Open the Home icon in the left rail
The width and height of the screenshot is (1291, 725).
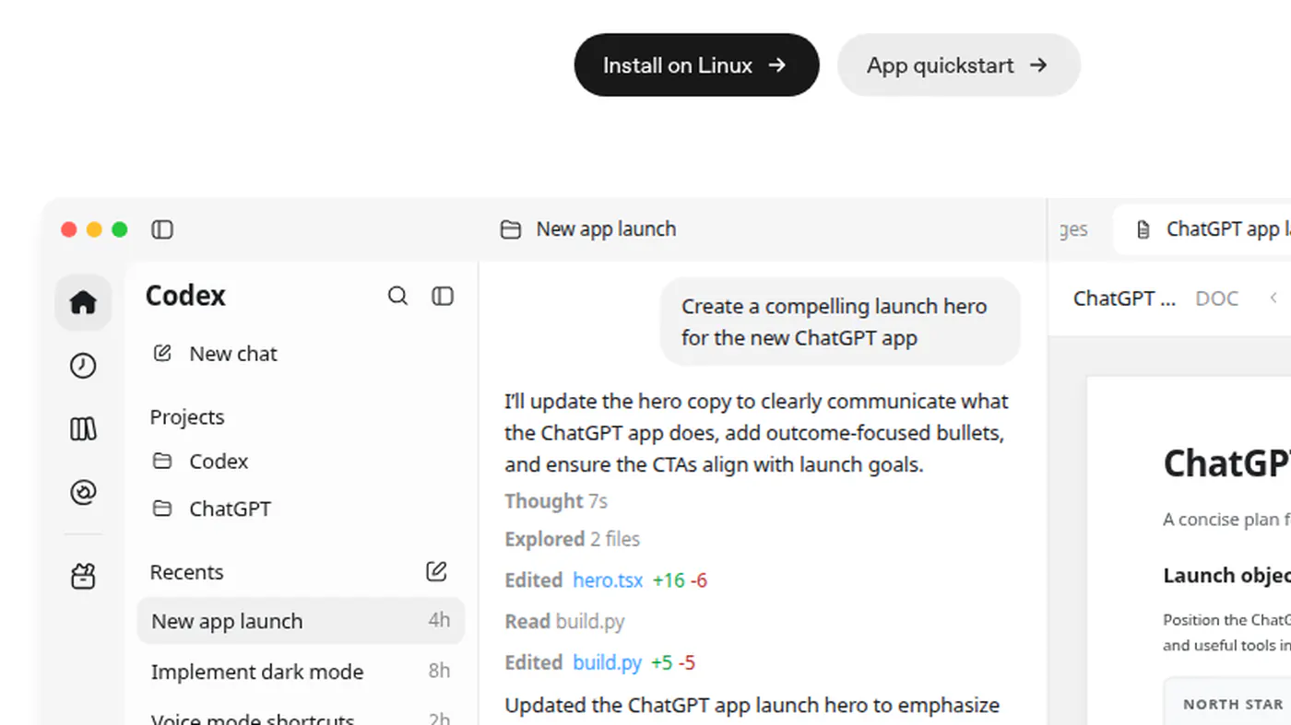83,302
